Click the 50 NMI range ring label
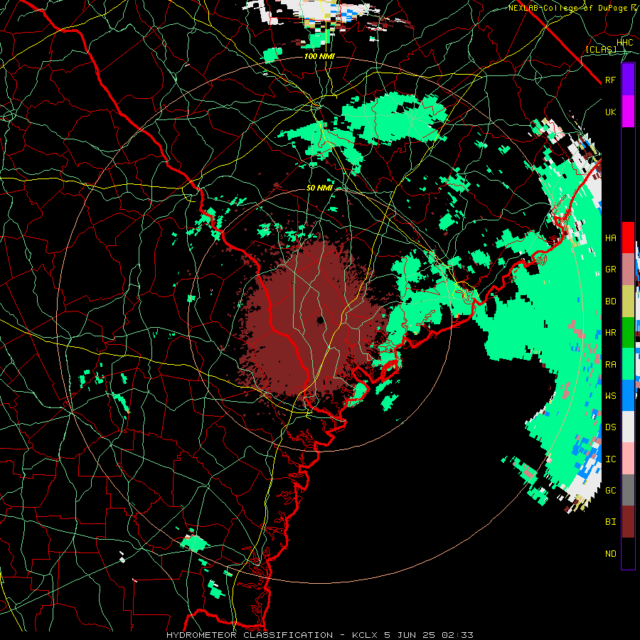The height and width of the screenshot is (640, 640). tap(319, 188)
